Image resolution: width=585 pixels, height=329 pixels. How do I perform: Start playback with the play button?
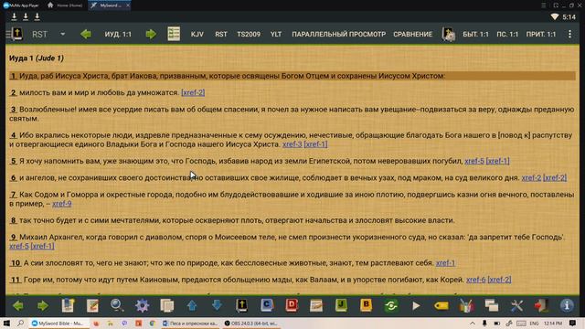point(416,305)
